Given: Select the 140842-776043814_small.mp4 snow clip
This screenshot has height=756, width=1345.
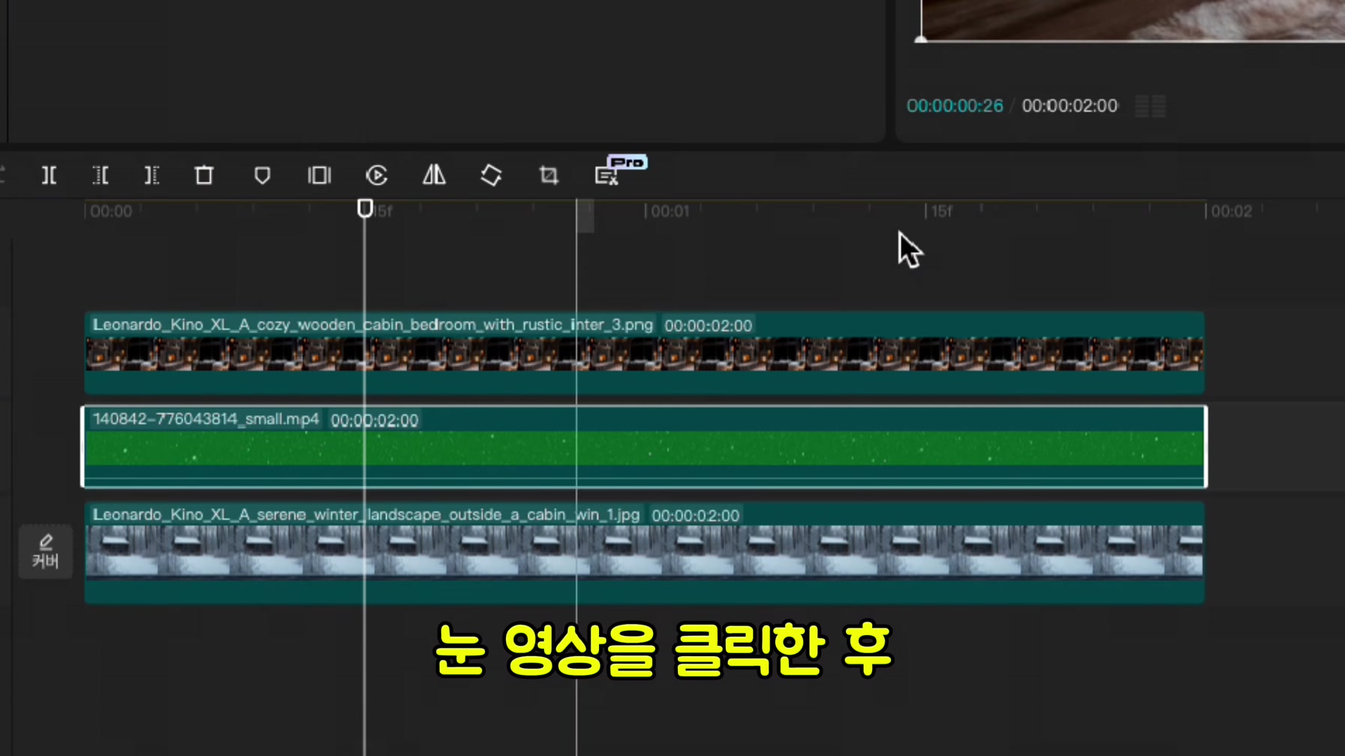Looking at the screenshot, I should coord(644,447).
